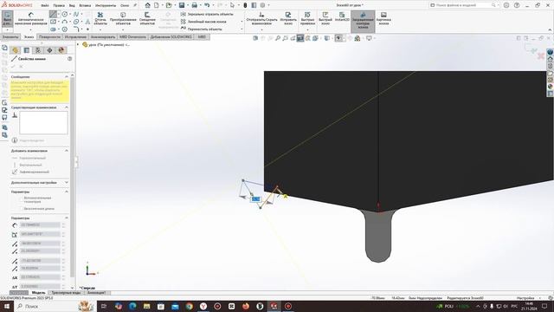This screenshot has width=554, height=312.
Task: Open dropdown arrow next to Spline tool
Action: (x=81, y=14)
